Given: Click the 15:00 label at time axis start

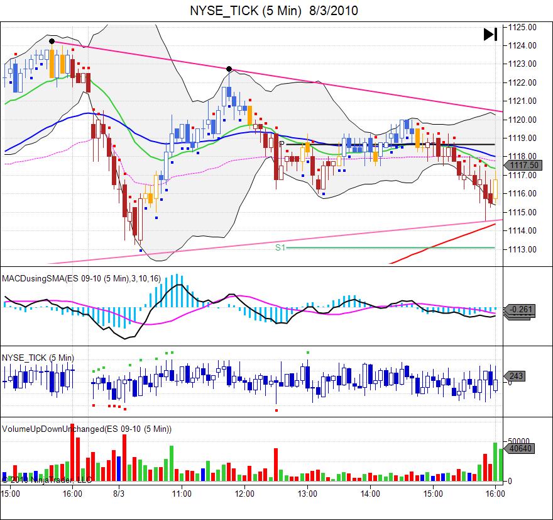Looking at the screenshot, I should point(10,494).
